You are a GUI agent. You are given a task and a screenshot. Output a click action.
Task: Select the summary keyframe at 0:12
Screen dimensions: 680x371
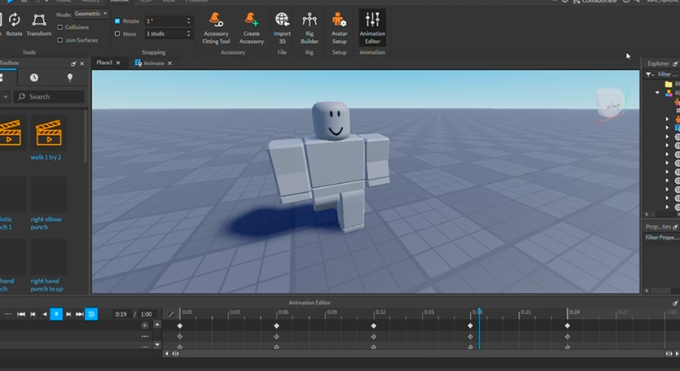[374, 325]
